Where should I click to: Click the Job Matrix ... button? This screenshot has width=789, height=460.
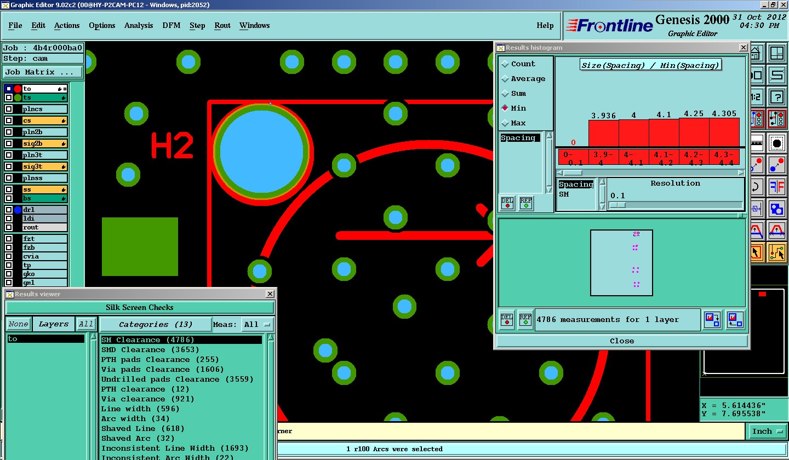[x=43, y=72]
